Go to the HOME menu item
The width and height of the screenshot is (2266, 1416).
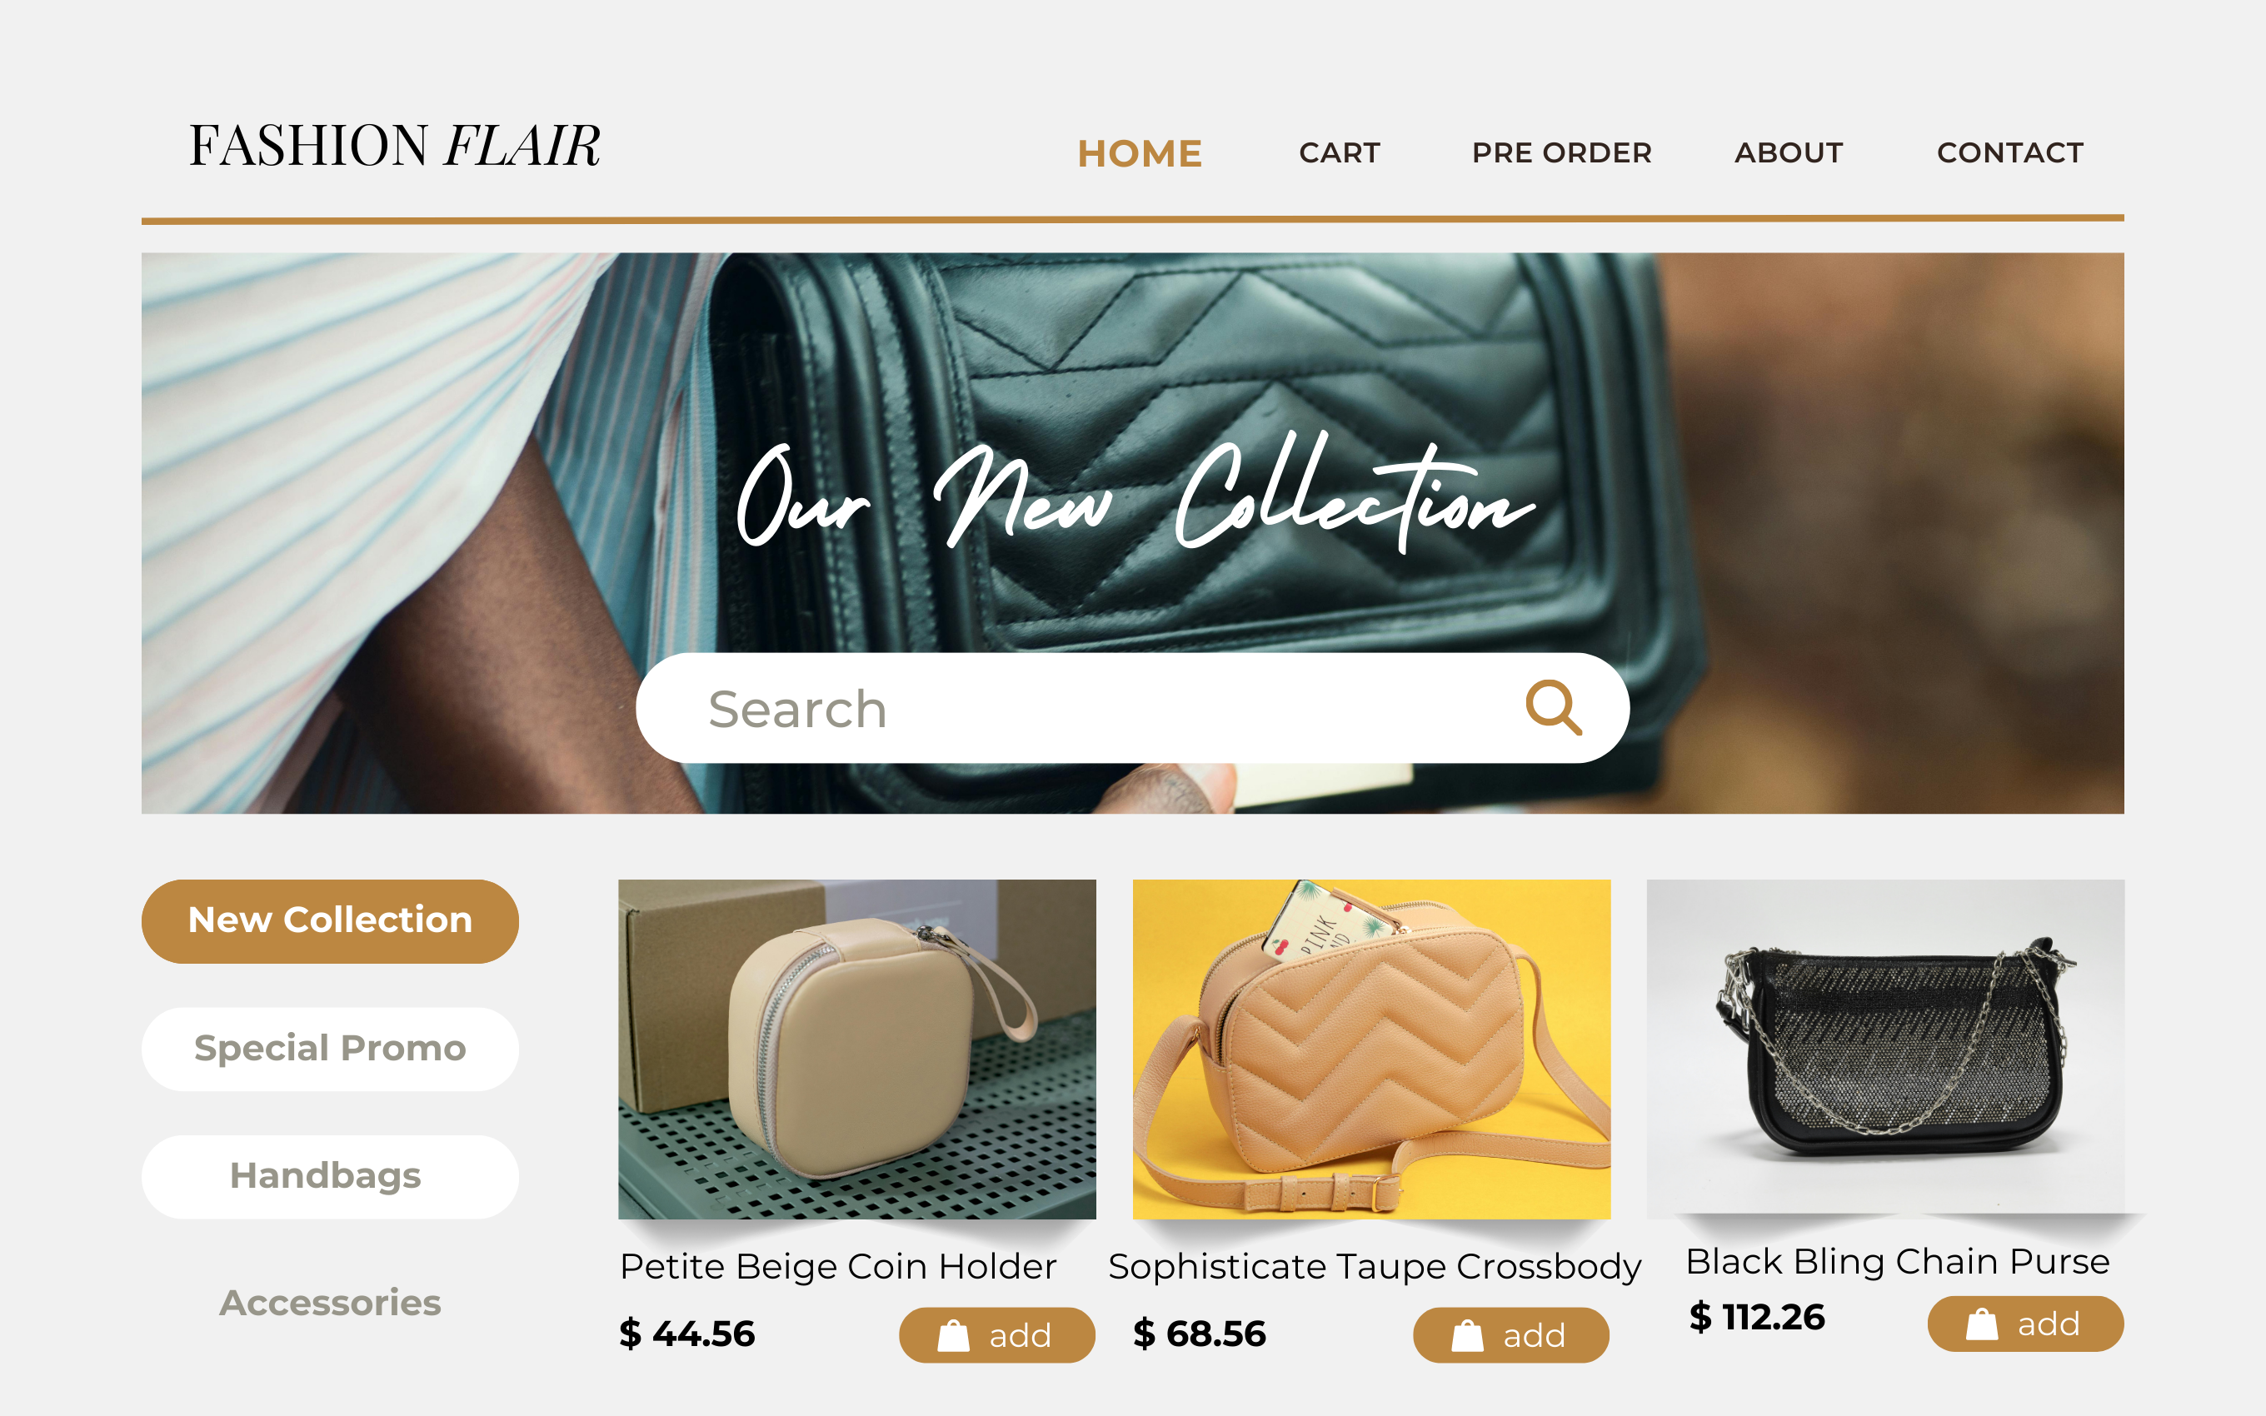1140,153
